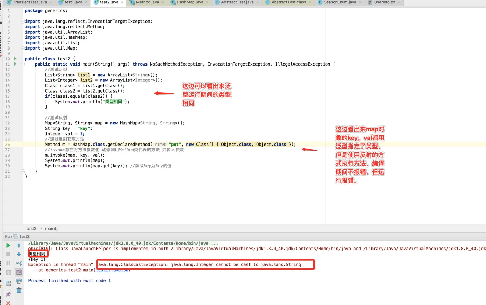The image size is (486, 305).
Task: Toggle soft-wrap in Run console
Action: coord(19,263)
